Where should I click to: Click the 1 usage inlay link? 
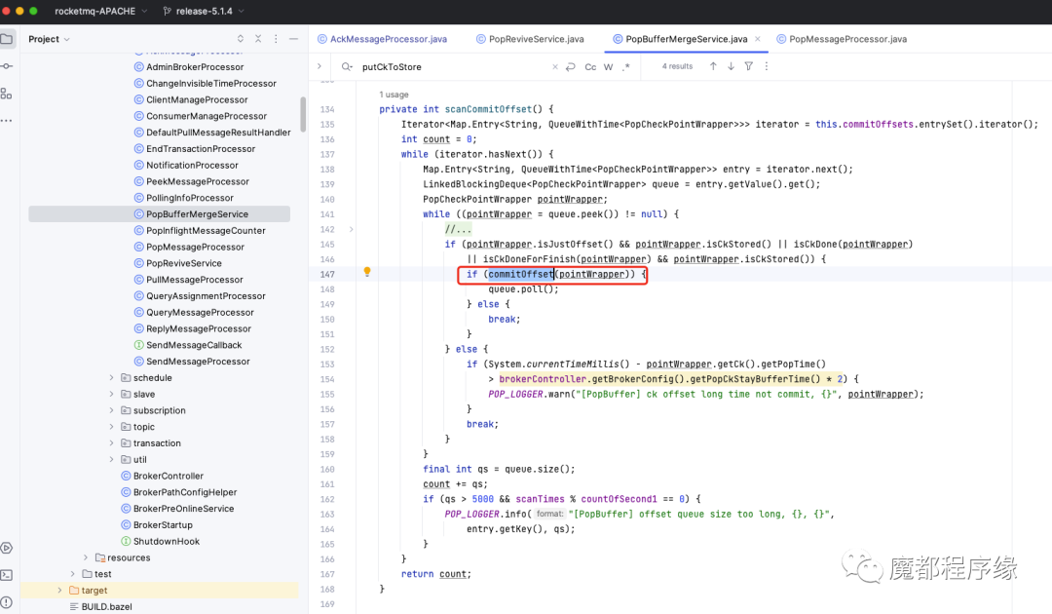tap(394, 95)
